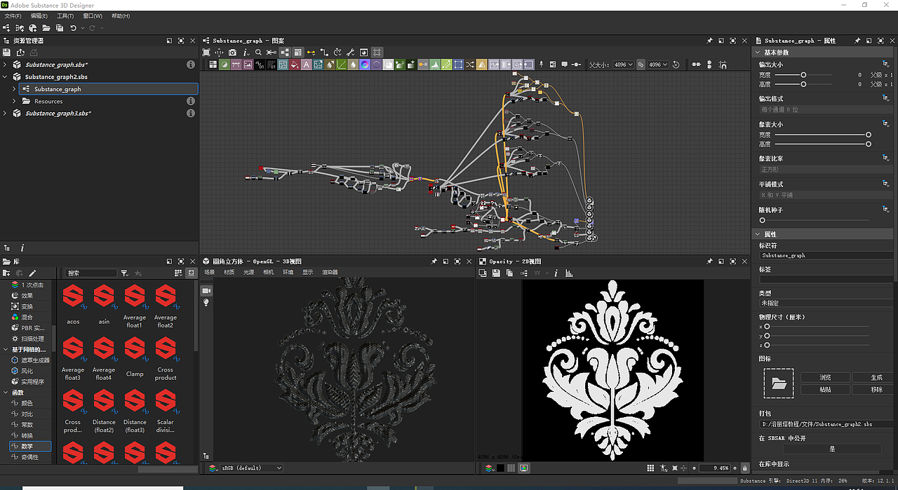Open the 工具(T) menu
This screenshot has height=490, width=898.
65,15
